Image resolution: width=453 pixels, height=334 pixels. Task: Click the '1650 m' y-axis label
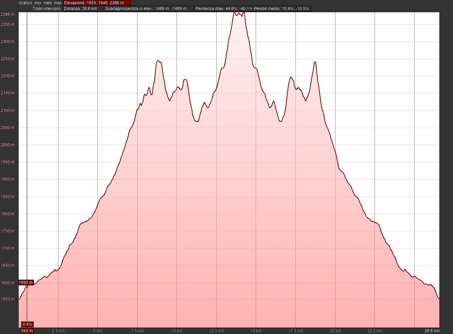(x=8, y=265)
